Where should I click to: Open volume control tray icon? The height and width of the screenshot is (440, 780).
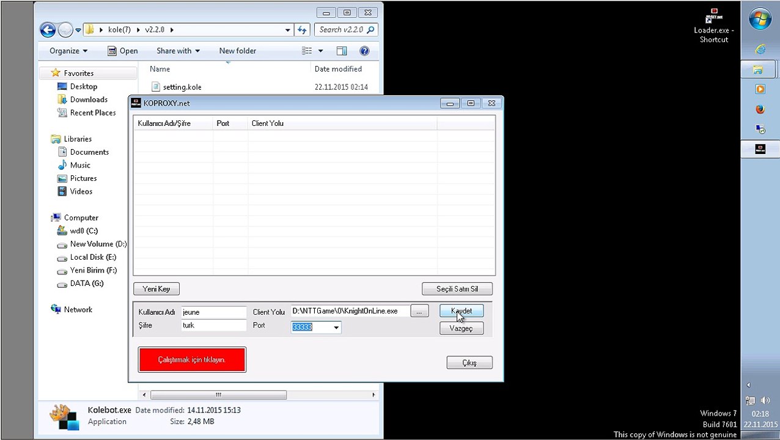coord(764,401)
